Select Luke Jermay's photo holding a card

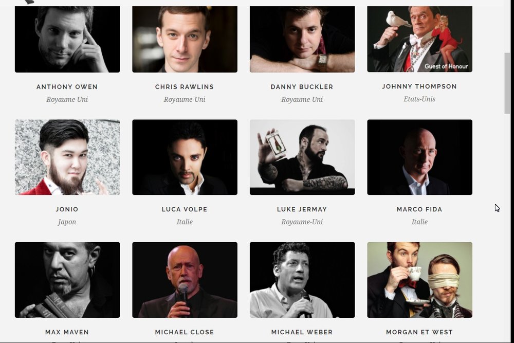[302, 157]
